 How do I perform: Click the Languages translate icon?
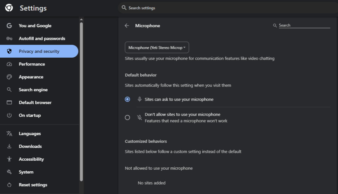point(9,134)
